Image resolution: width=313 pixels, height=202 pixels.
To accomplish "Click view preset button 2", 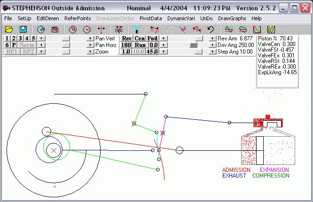I will point(14,39).
